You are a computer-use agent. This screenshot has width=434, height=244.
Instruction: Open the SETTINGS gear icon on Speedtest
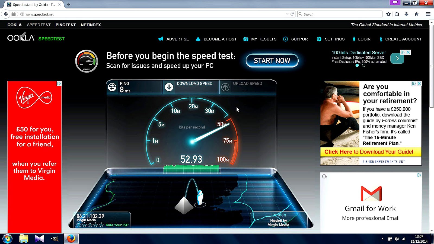(319, 39)
